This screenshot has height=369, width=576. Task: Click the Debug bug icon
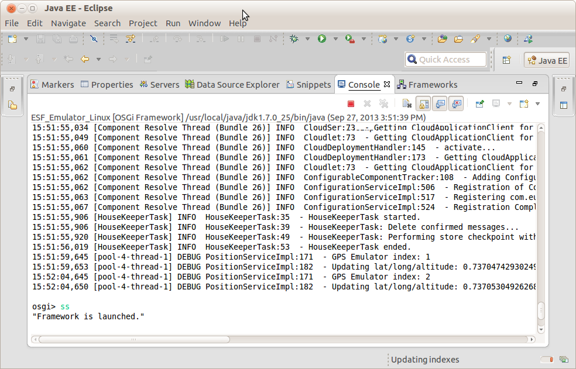tap(294, 39)
